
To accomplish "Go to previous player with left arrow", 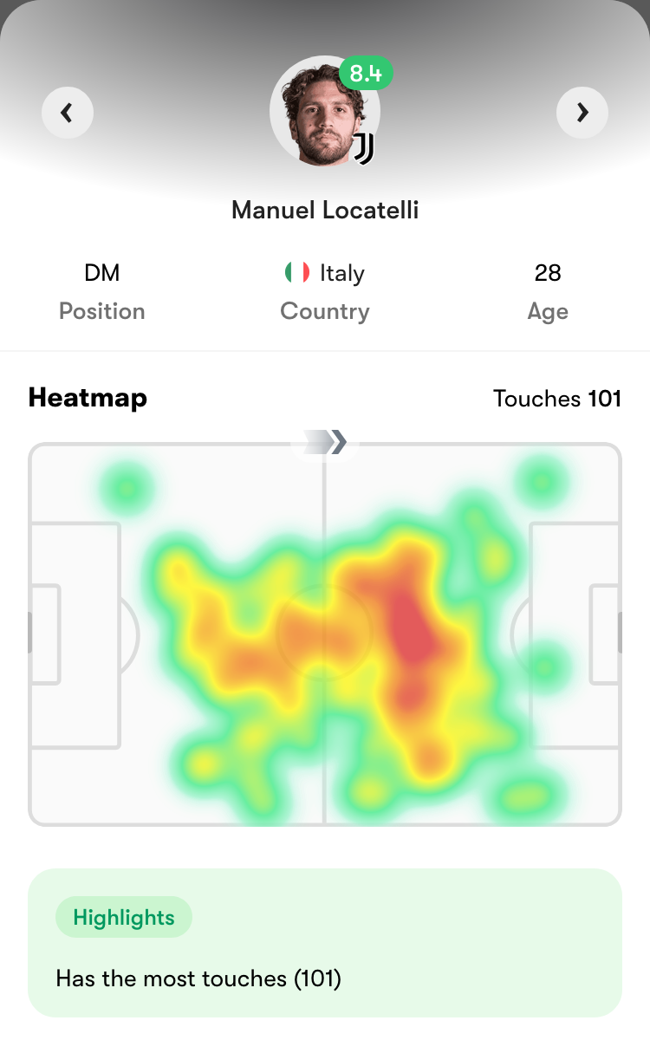I will pyautogui.click(x=68, y=113).
